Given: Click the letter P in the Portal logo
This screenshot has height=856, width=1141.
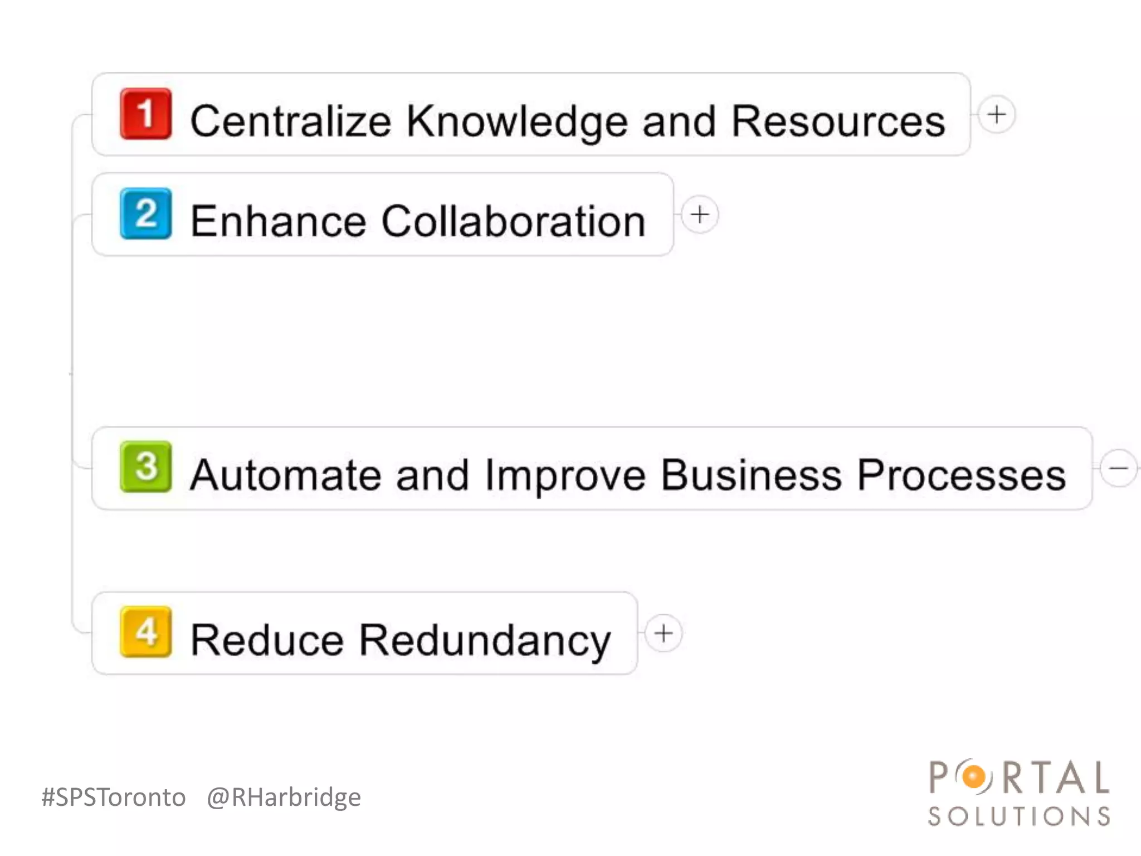Looking at the screenshot, I should coord(939,777).
